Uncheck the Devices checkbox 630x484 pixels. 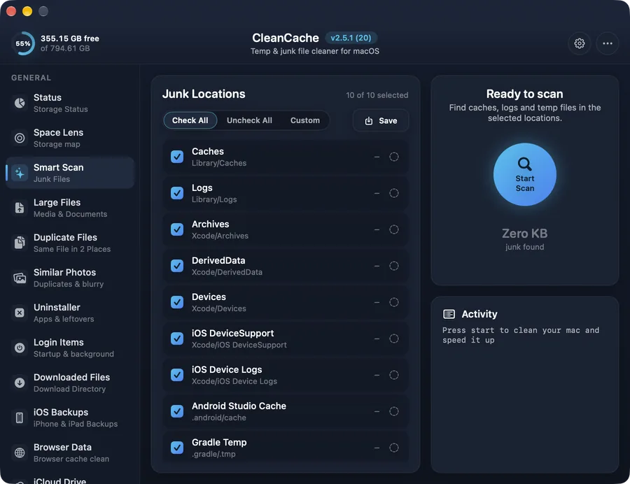[x=177, y=302]
